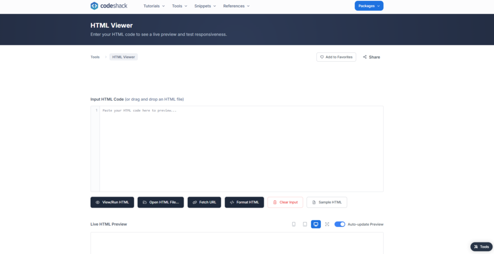
Task: Click the Live HTML Preview heading
Action: click(x=109, y=224)
